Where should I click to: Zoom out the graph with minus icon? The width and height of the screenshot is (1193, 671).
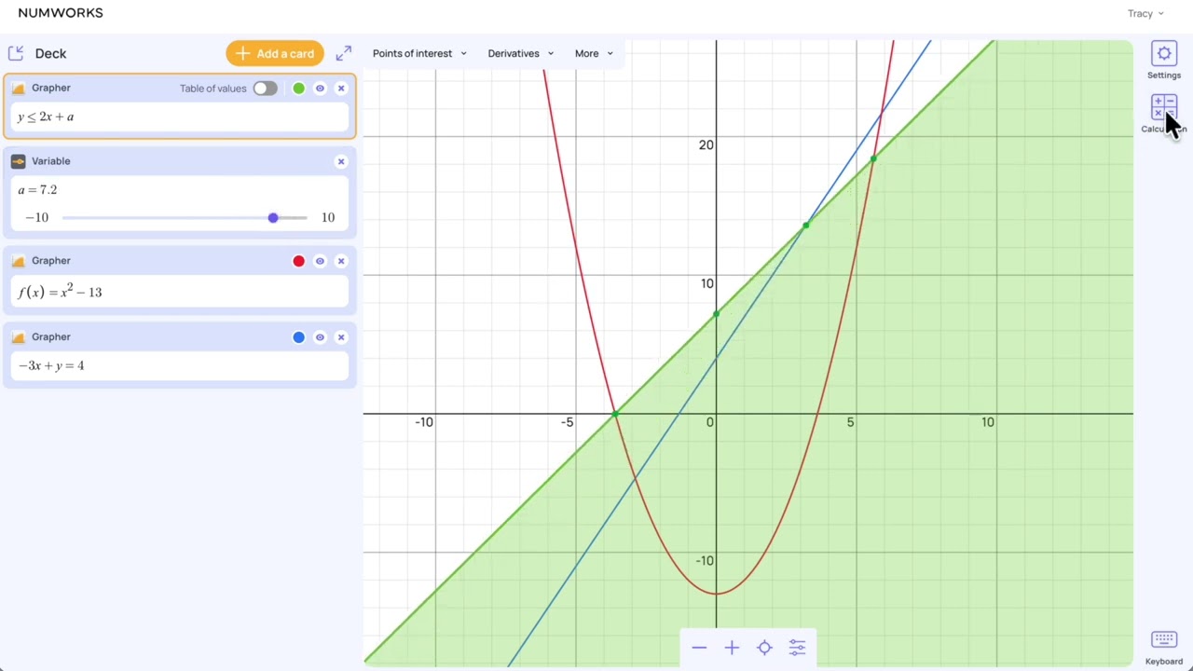click(699, 648)
